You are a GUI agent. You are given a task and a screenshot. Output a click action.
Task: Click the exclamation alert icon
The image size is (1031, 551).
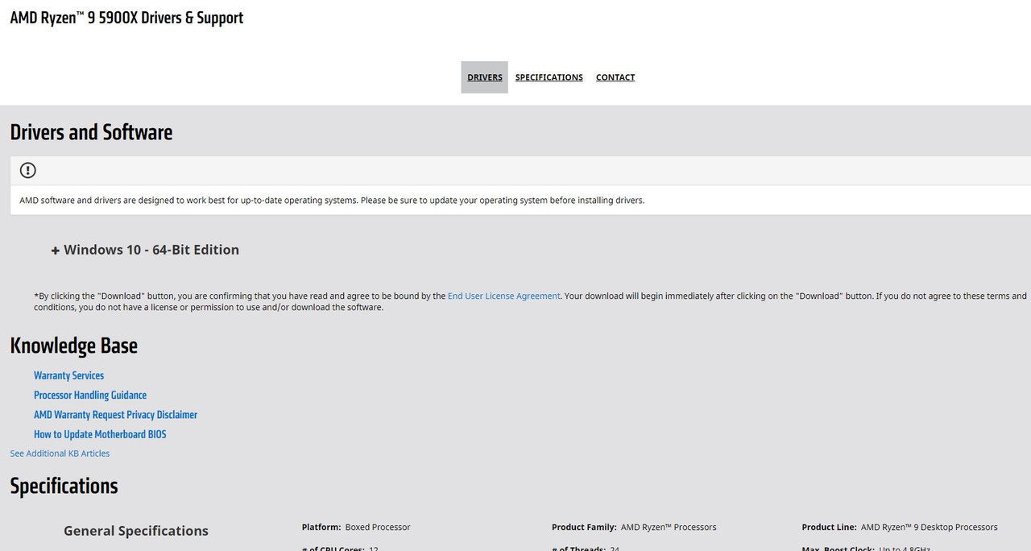[x=28, y=170]
